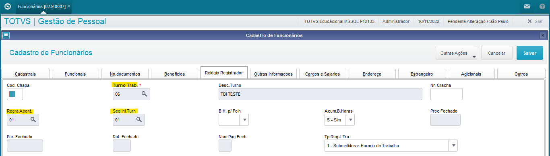Image resolution: width=550 pixels, height=156 pixels.
Task: Click the Funcionários [02.9.0007] tab title
Action: coord(41,6)
